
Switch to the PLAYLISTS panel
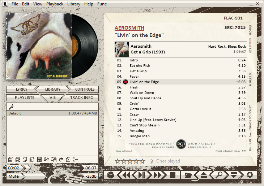click(x=25, y=98)
